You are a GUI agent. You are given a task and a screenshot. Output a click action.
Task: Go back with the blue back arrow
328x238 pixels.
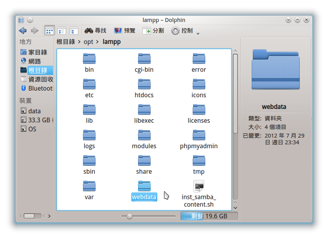[22, 31]
